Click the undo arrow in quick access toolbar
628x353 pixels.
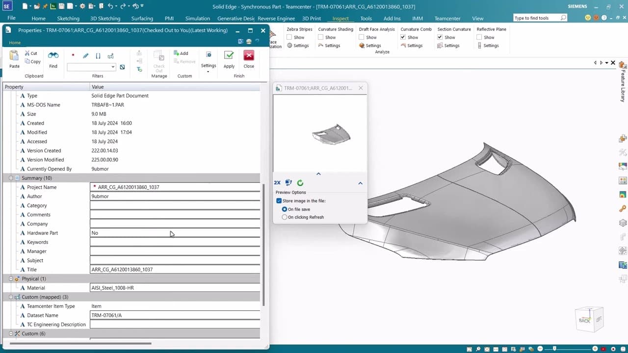[x=110, y=6]
